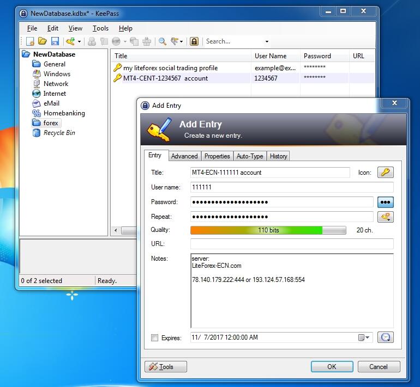Click the Lock Workspace padlock icon
The width and height of the screenshot is (420, 387).
click(194, 41)
